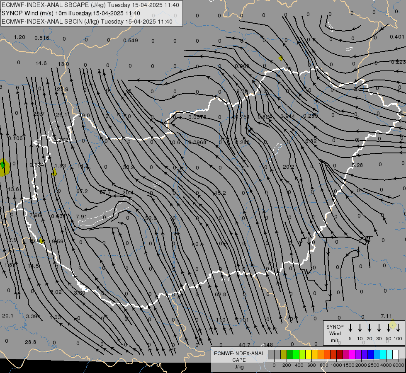406x373 pixels.
Task: Click the map value 13.6
Action: (x=13, y=189)
